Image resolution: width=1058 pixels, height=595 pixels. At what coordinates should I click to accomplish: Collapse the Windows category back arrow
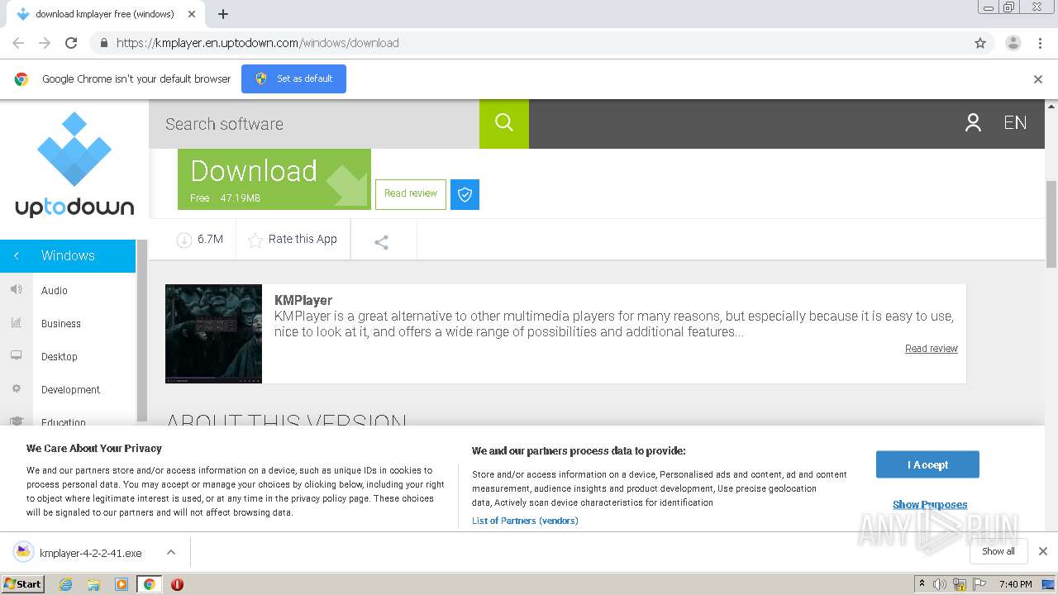click(16, 256)
